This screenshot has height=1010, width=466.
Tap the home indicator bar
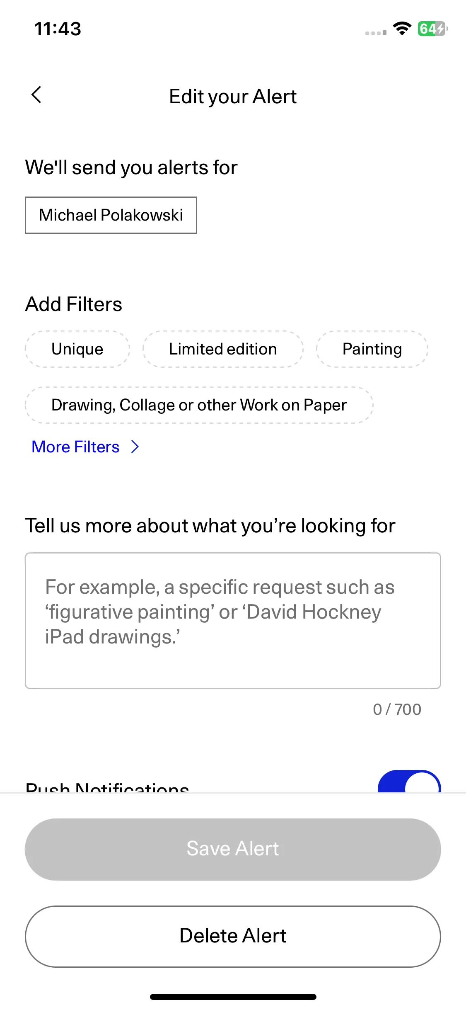click(233, 997)
